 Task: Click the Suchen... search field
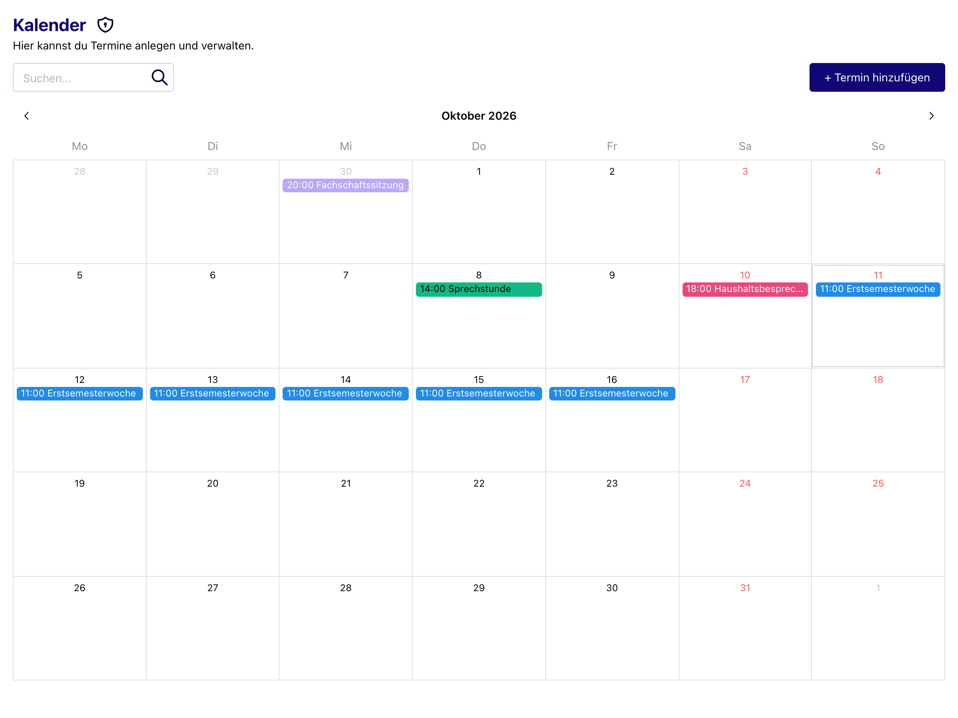click(93, 77)
